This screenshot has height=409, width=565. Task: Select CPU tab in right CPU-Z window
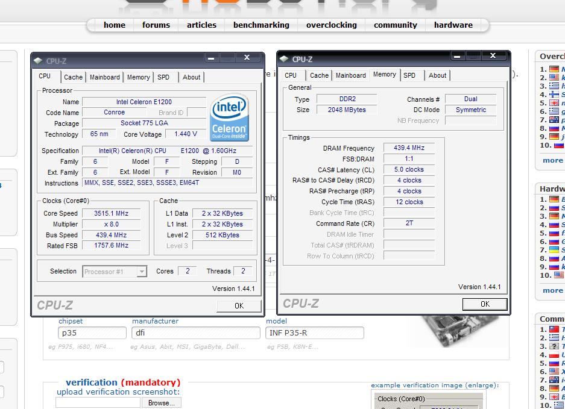point(291,75)
